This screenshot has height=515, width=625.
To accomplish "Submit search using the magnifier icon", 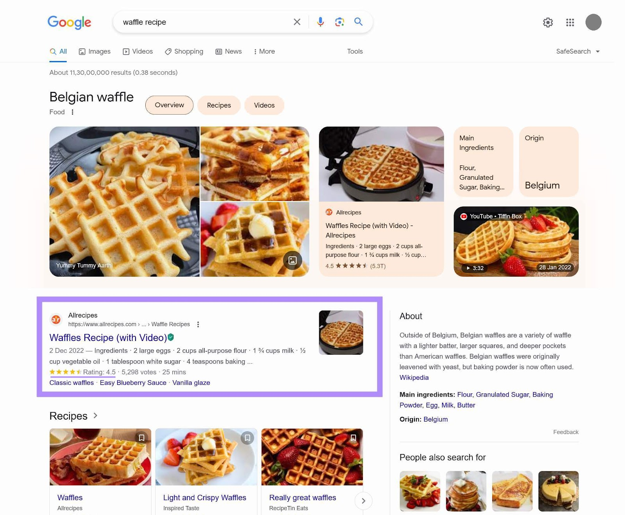I will 358,22.
